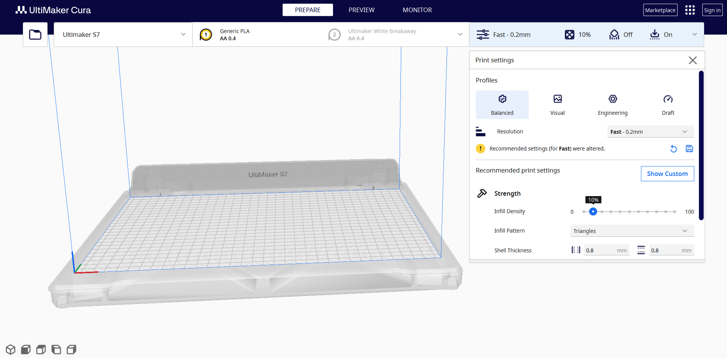
Task: Click the support Off icon in header
Action: 614,35
